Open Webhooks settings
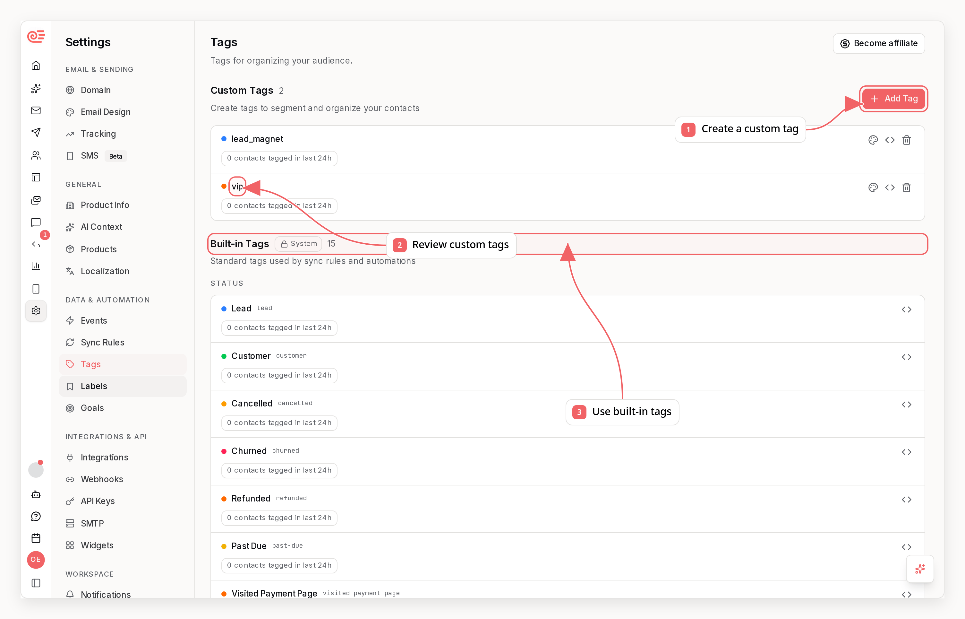The width and height of the screenshot is (965, 619). pyautogui.click(x=123, y=479)
